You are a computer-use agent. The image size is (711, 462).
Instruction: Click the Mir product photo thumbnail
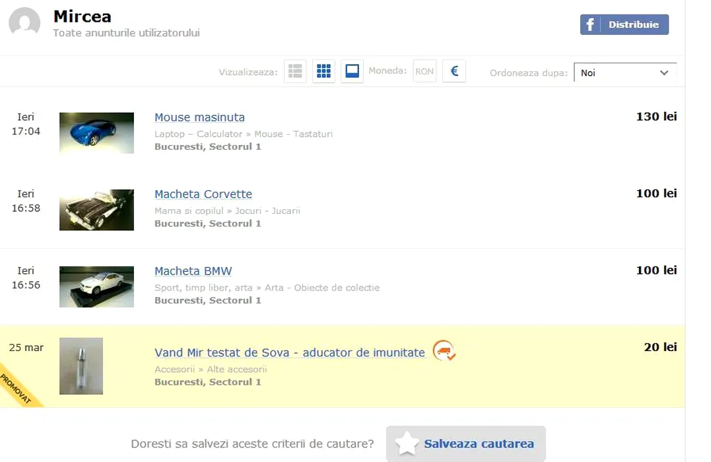(81, 366)
